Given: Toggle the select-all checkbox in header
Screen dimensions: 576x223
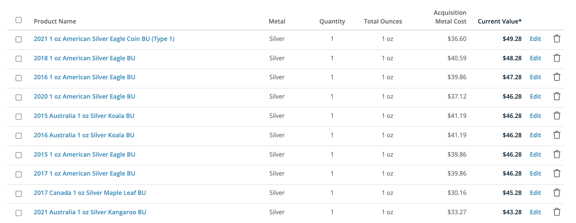Looking at the screenshot, I should pos(19,20).
